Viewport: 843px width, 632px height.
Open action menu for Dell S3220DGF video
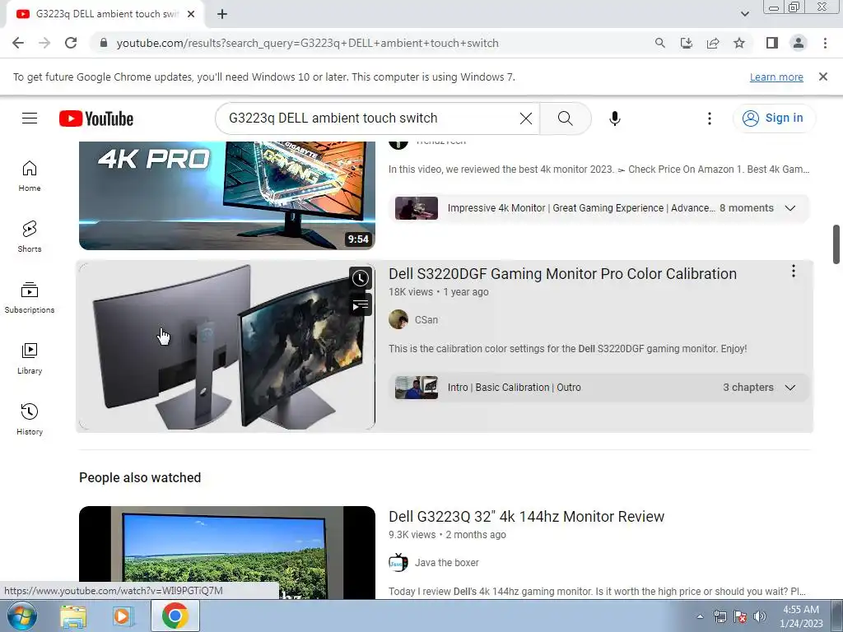coord(793,272)
